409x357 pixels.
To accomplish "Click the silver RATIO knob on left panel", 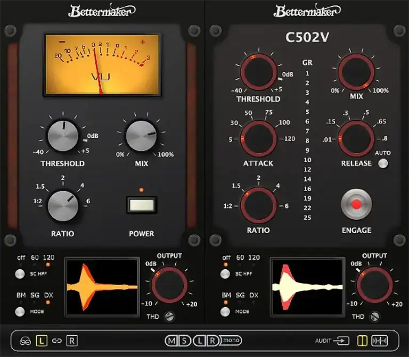I will coord(63,206).
